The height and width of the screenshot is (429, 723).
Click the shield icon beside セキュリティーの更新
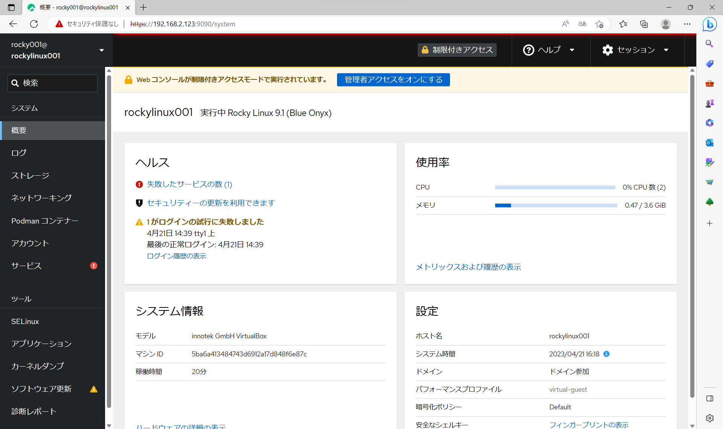[x=139, y=203]
